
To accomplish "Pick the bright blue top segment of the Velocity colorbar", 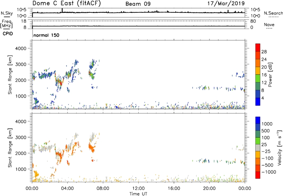I will [x=258, y=120].
